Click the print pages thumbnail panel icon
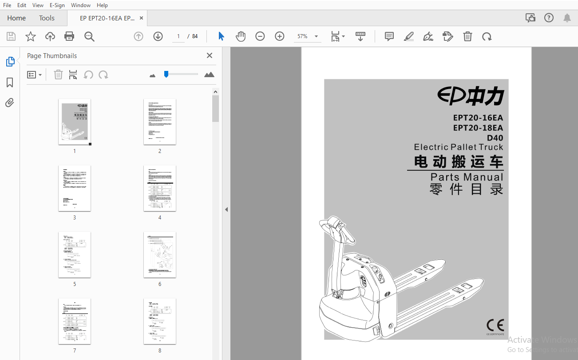Image resolution: width=578 pixels, height=360 pixels. (x=73, y=74)
